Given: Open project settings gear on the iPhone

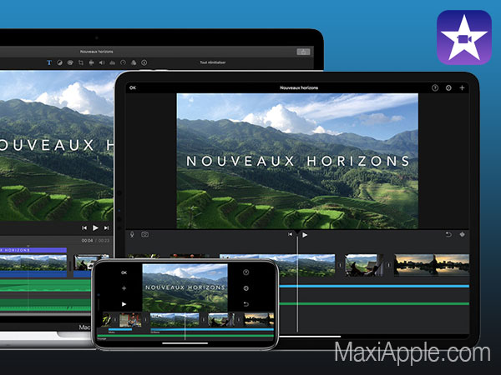Looking at the screenshot, I should pyautogui.click(x=245, y=288).
